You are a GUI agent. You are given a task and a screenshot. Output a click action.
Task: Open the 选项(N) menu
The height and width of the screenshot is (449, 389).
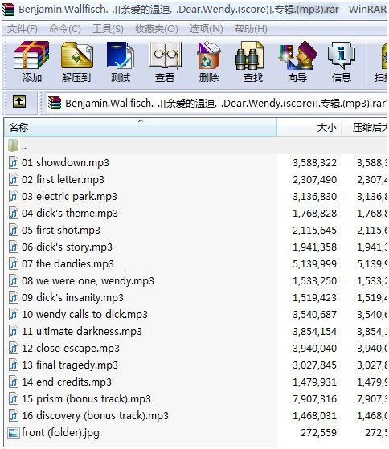(x=206, y=29)
